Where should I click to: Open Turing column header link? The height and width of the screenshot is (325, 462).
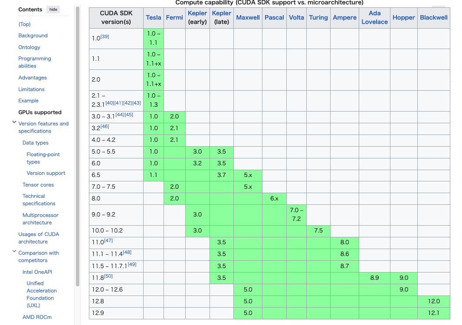click(x=318, y=18)
